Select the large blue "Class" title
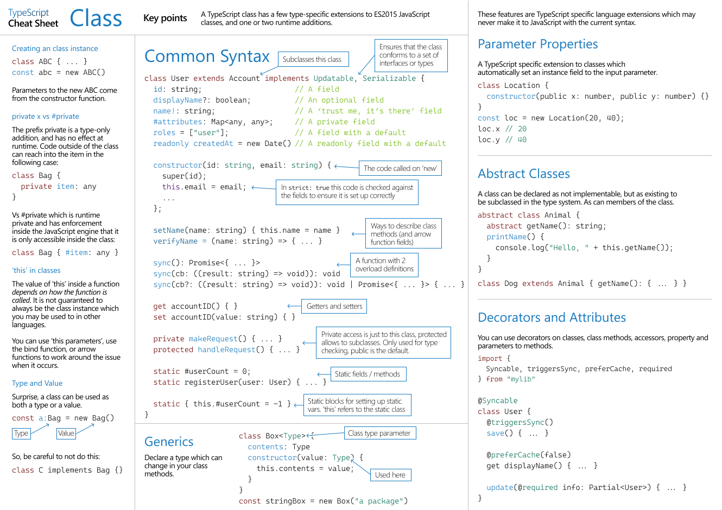This screenshot has height=510, width=722. 96,17
